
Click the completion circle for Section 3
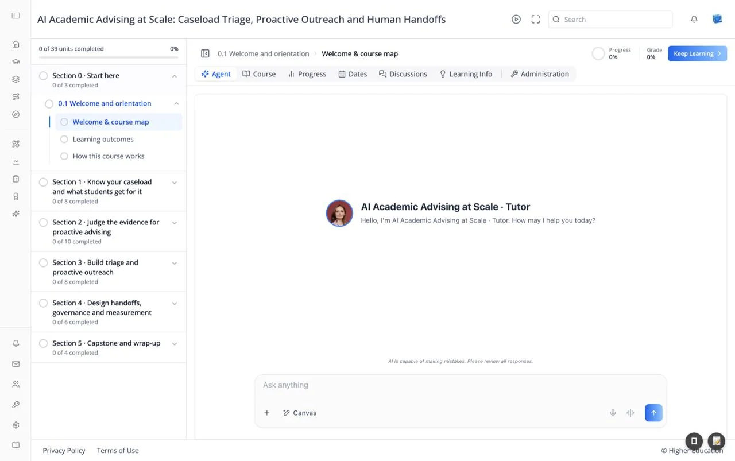coord(43,262)
